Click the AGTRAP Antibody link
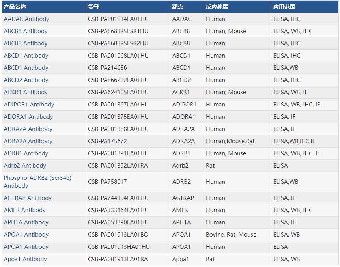Viewport: 340px width, 267px height. coord(28,198)
